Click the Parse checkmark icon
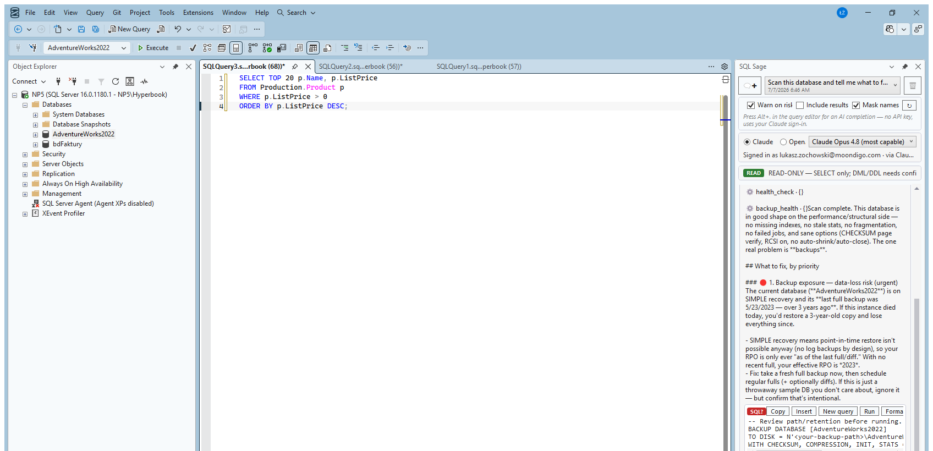This screenshot has width=933, height=451. (193, 48)
